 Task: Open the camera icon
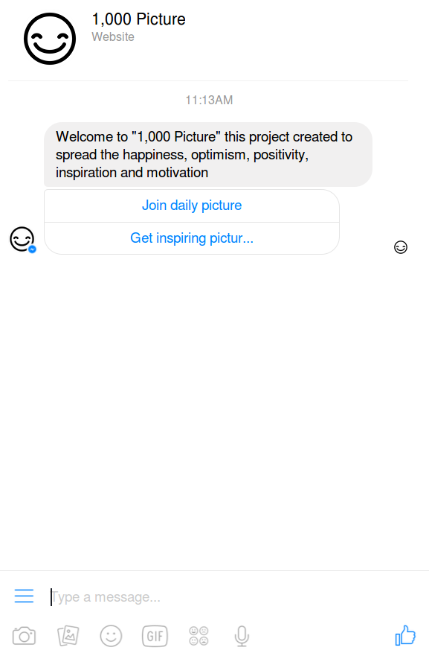click(x=24, y=636)
